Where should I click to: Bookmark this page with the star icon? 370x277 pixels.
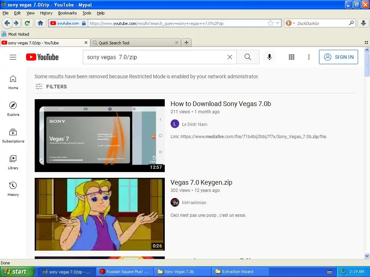(x=270, y=23)
